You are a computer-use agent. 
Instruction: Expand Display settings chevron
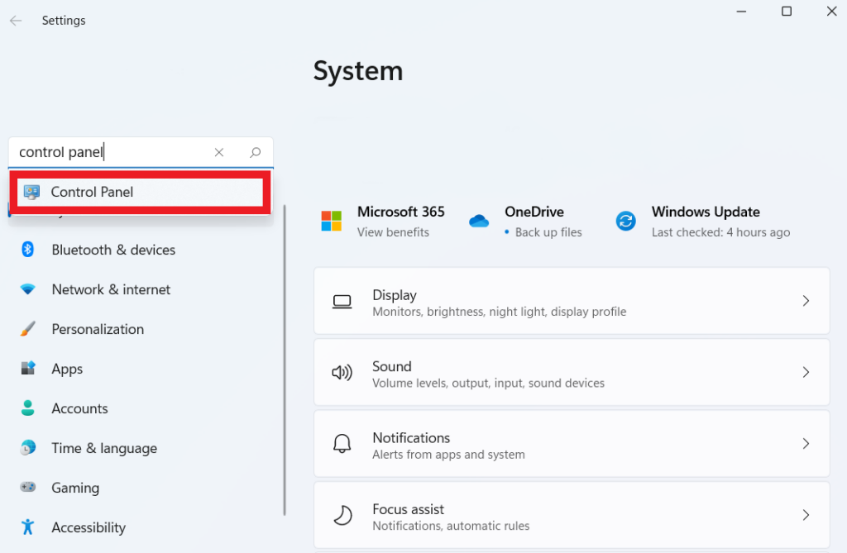[806, 302]
